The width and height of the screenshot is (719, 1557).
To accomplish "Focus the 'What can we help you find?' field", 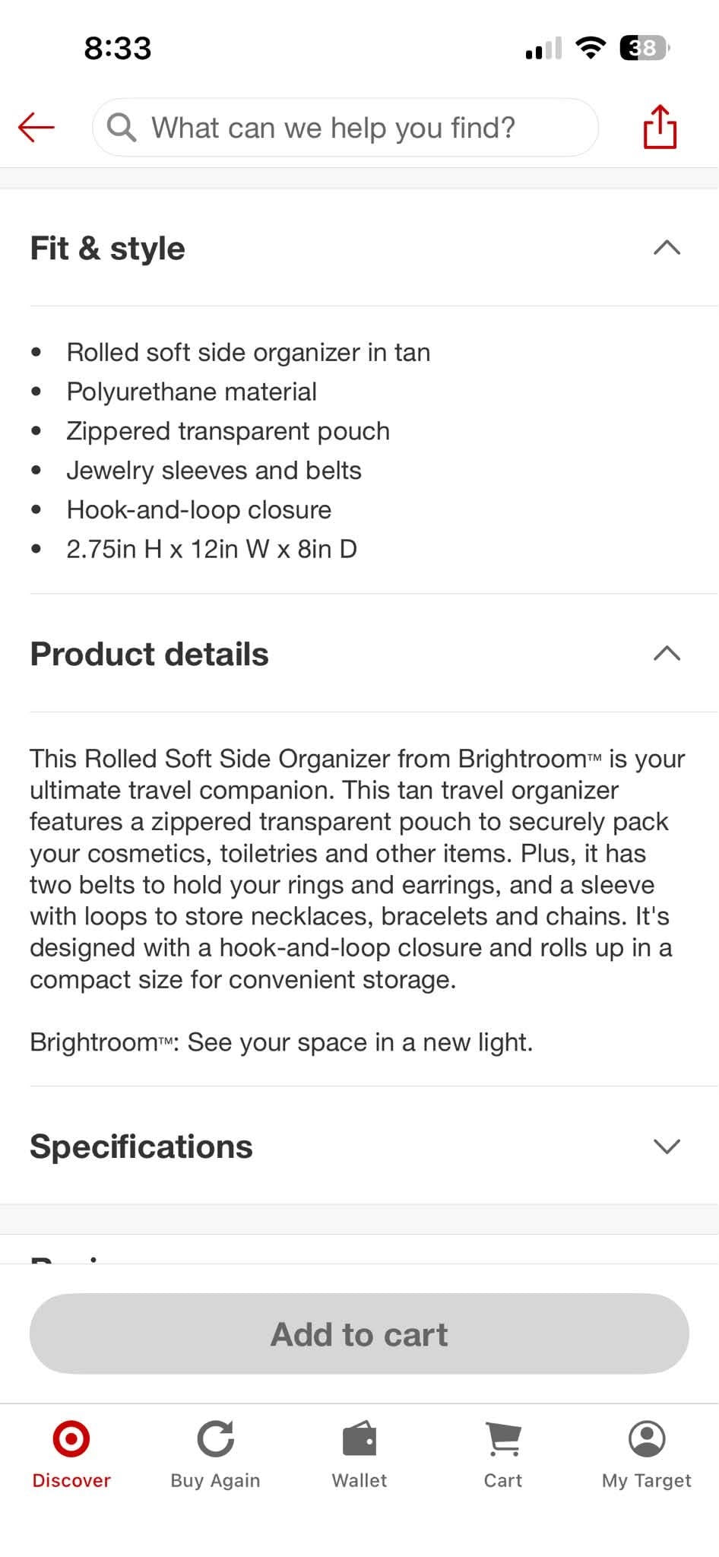I will (345, 127).
